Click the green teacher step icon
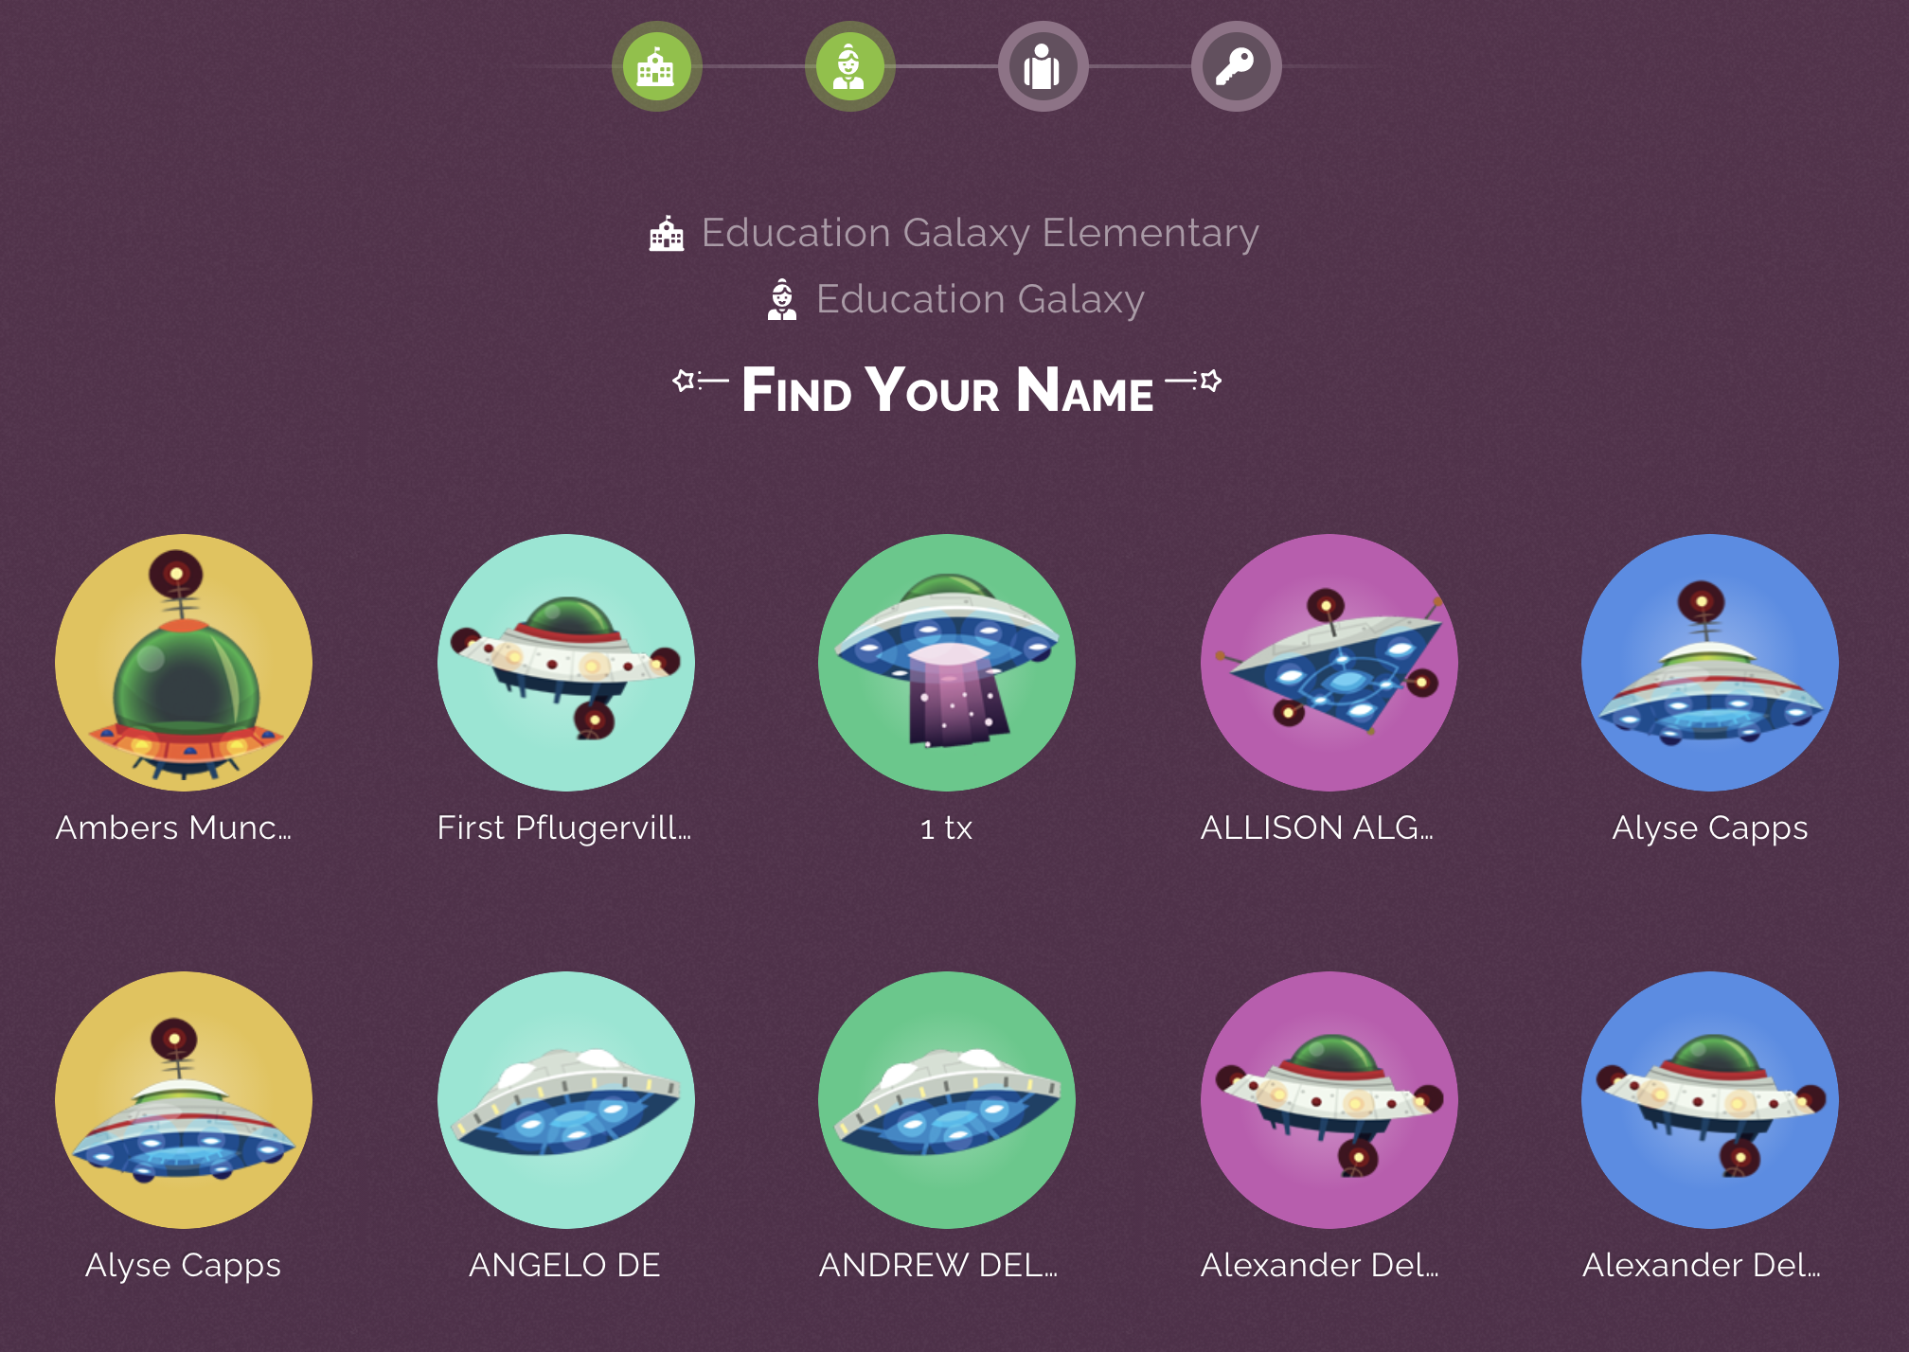The height and width of the screenshot is (1352, 1909). pyautogui.click(x=849, y=66)
